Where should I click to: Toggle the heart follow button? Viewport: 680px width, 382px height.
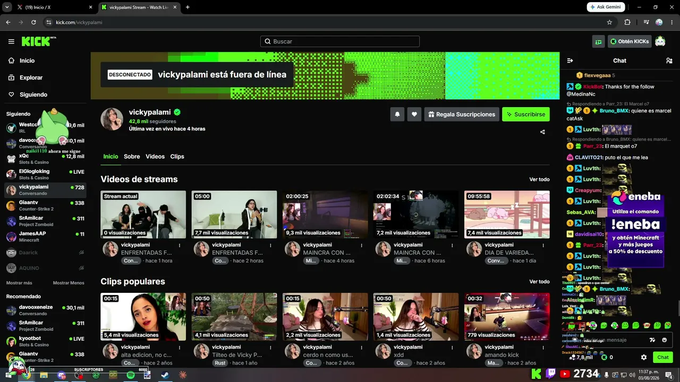pyautogui.click(x=414, y=114)
